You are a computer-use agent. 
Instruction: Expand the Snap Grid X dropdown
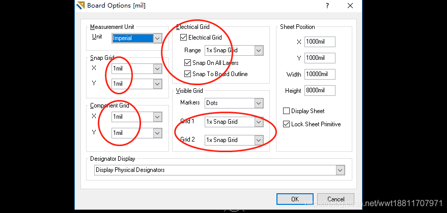(157, 68)
